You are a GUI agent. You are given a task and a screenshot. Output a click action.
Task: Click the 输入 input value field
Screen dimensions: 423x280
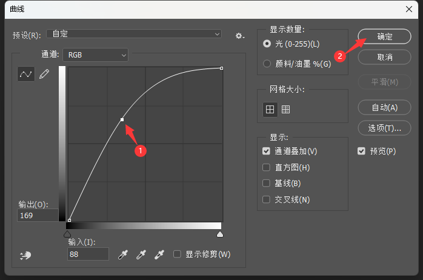tap(88, 254)
